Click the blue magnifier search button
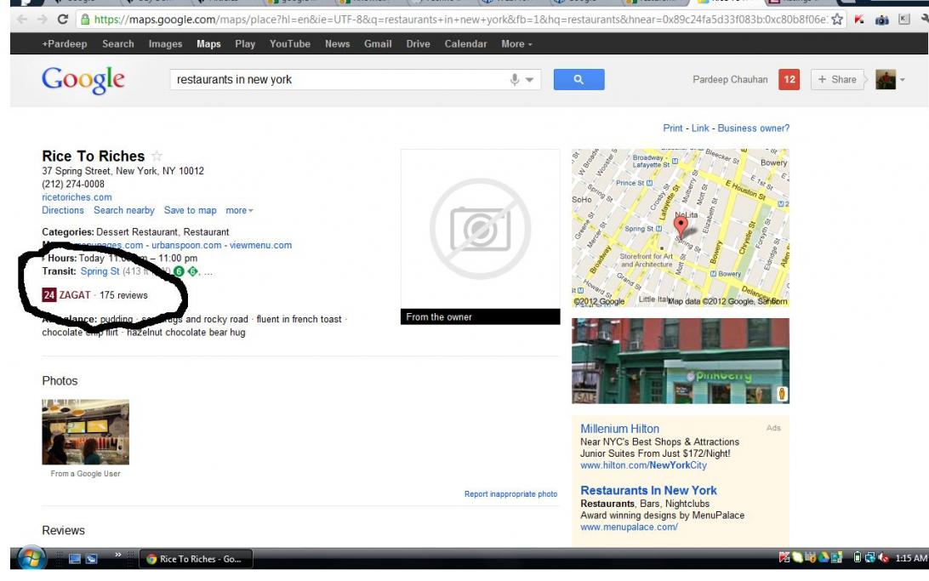The width and height of the screenshot is (929, 581). [x=578, y=79]
